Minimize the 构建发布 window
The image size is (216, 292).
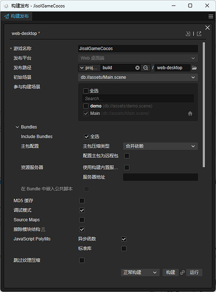point(173,6)
